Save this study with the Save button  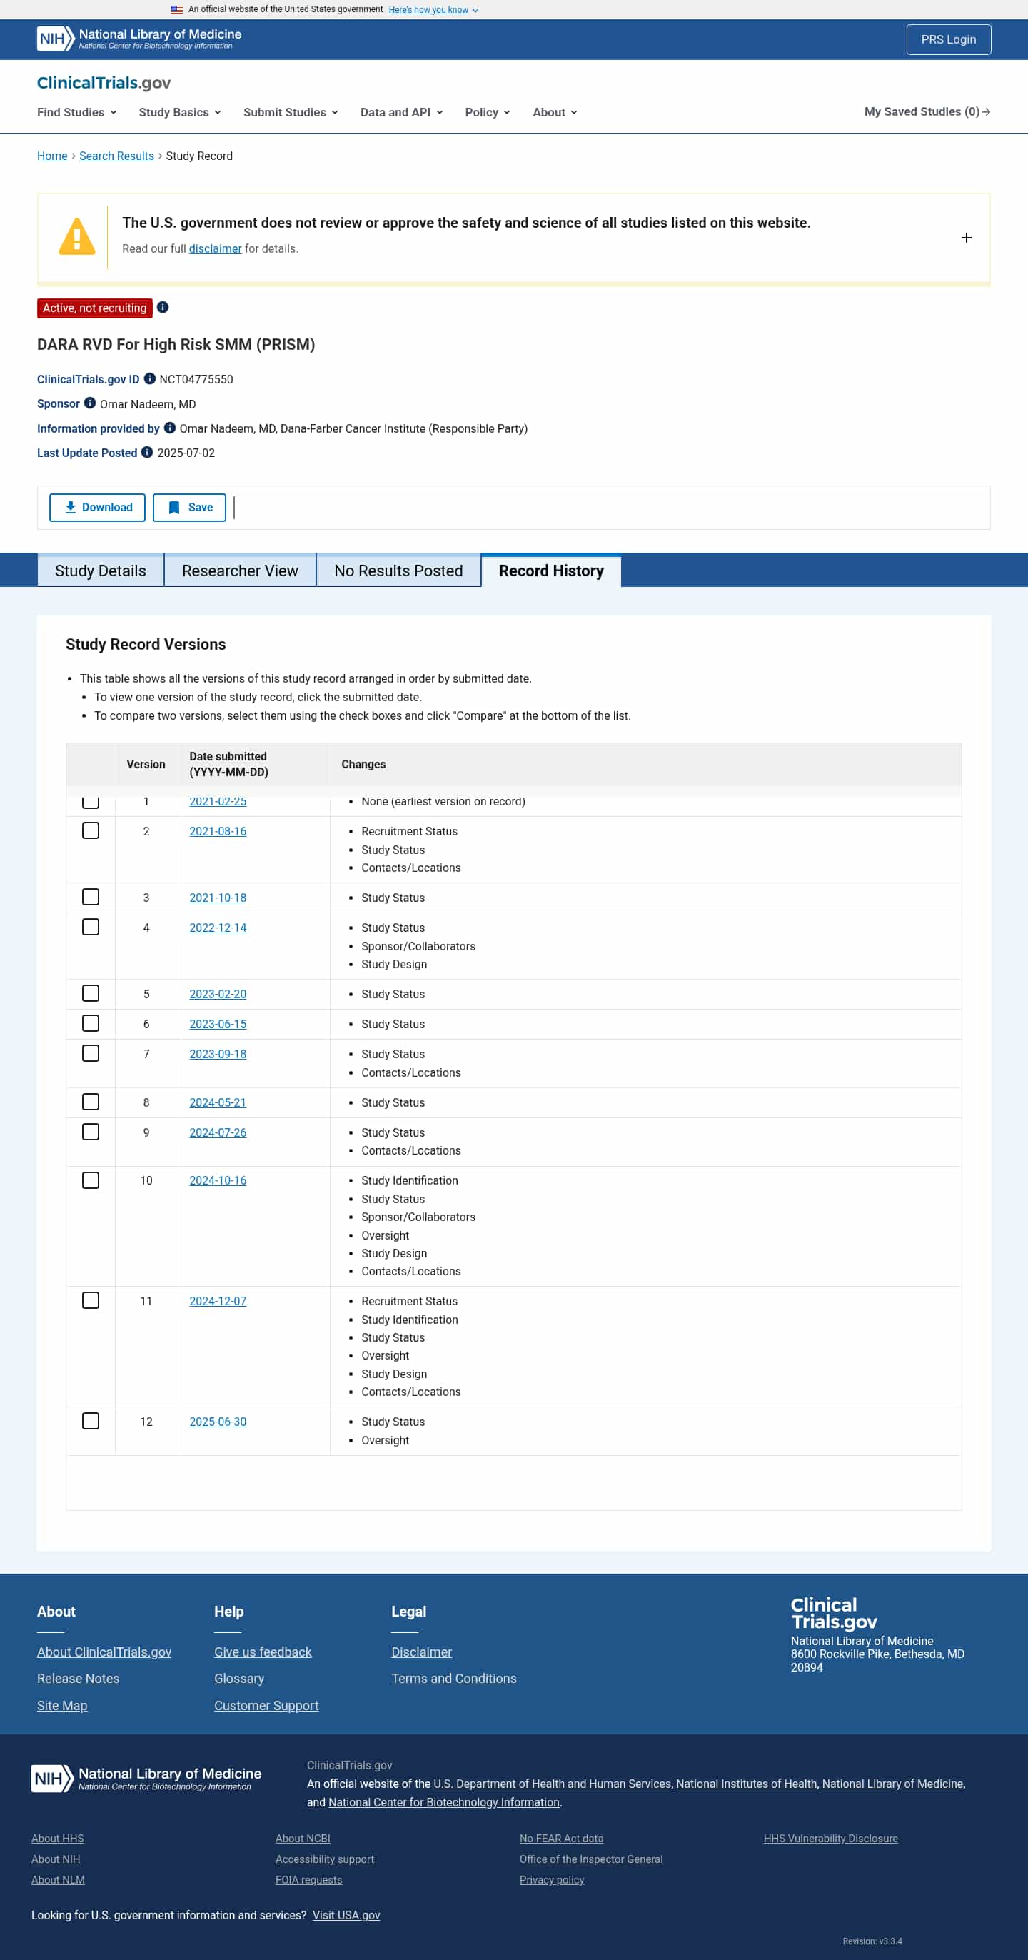[189, 508]
